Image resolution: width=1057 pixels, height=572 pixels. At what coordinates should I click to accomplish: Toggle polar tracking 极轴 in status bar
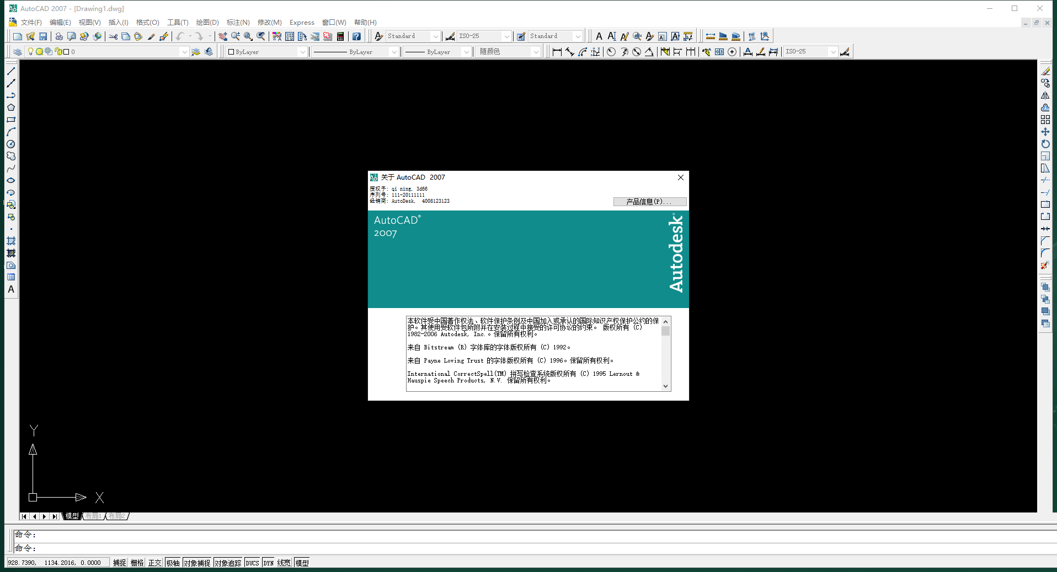(173, 563)
